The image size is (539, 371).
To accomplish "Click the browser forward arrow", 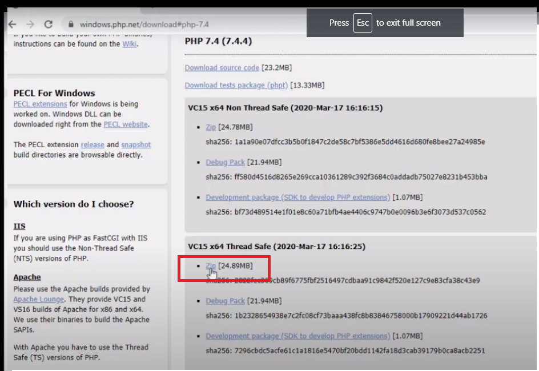I will pyautogui.click(x=30, y=24).
